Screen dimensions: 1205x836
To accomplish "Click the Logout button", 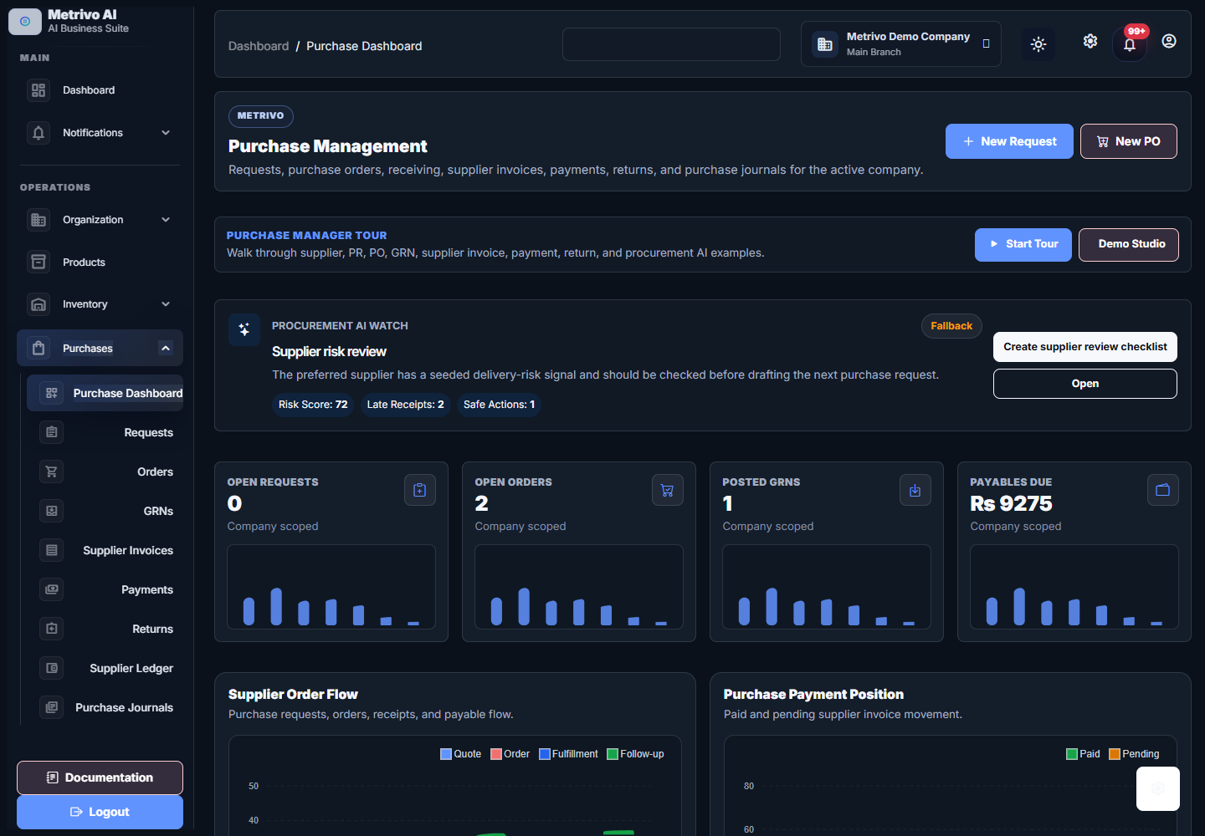I will click(100, 812).
